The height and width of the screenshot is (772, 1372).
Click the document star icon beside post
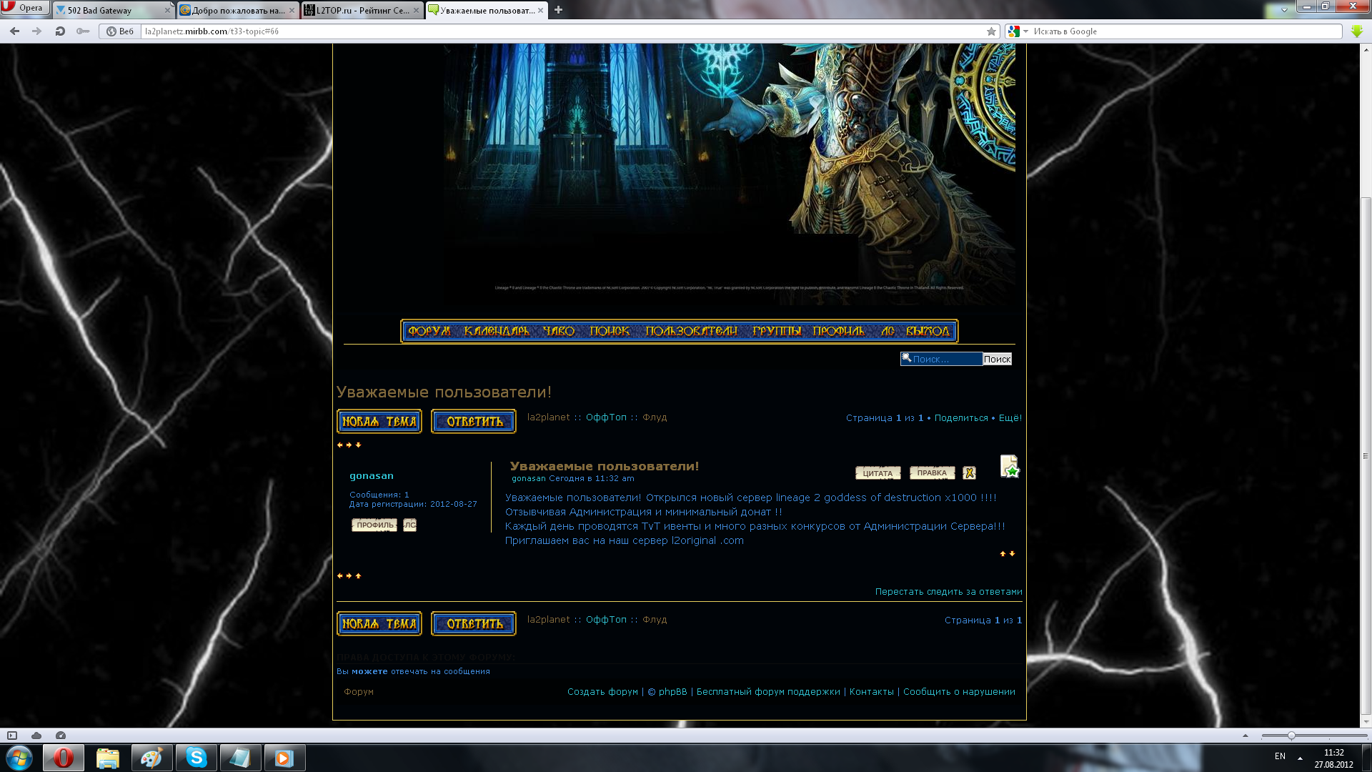coord(1009,466)
